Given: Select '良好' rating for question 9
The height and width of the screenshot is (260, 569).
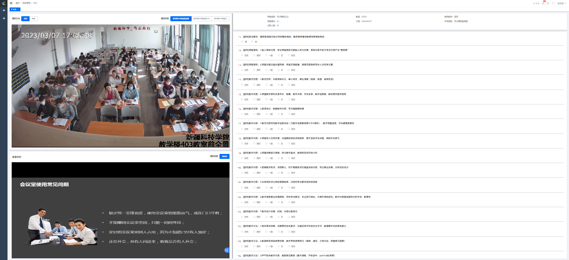Looking at the screenshot, I should click(255, 158).
